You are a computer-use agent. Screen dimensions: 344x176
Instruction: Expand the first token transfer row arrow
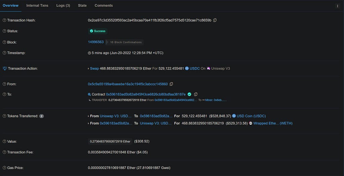click(x=88, y=116)
